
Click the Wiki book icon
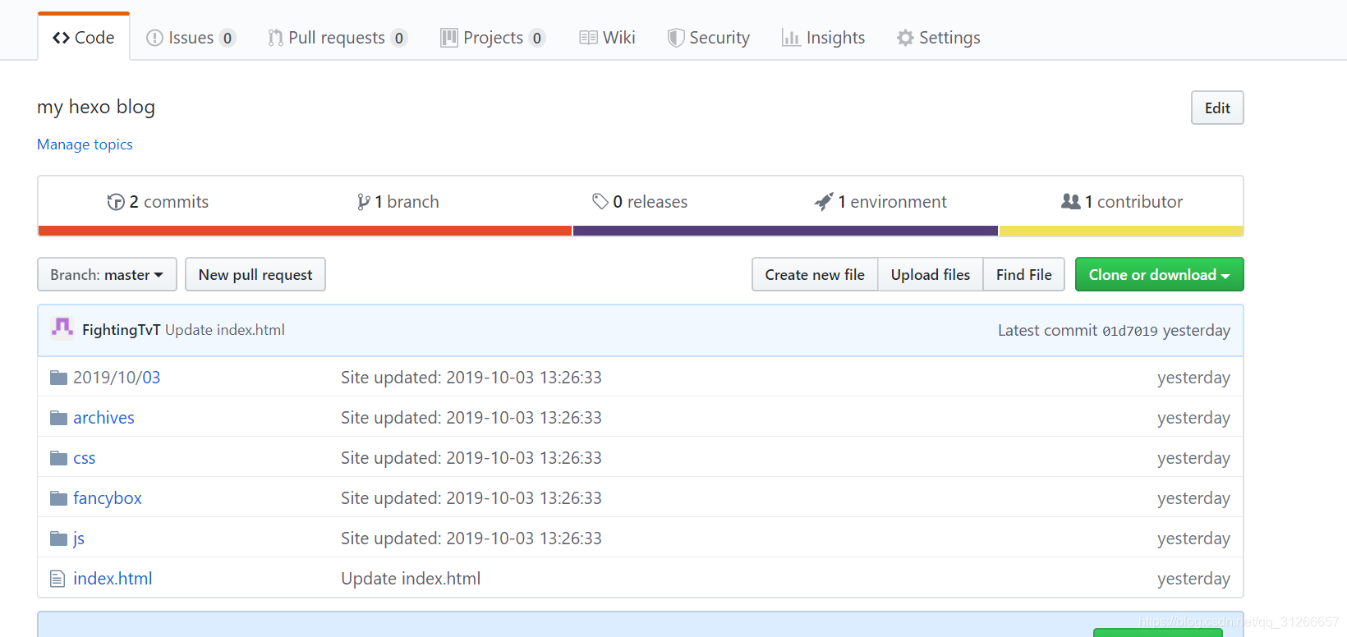pos(588,38)
